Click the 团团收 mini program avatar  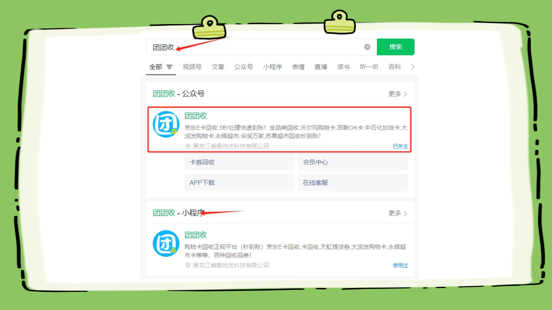(166, 244)
